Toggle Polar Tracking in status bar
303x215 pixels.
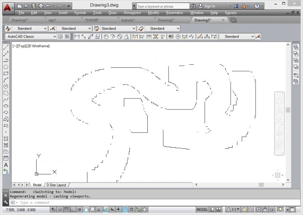tap(79, 209)
